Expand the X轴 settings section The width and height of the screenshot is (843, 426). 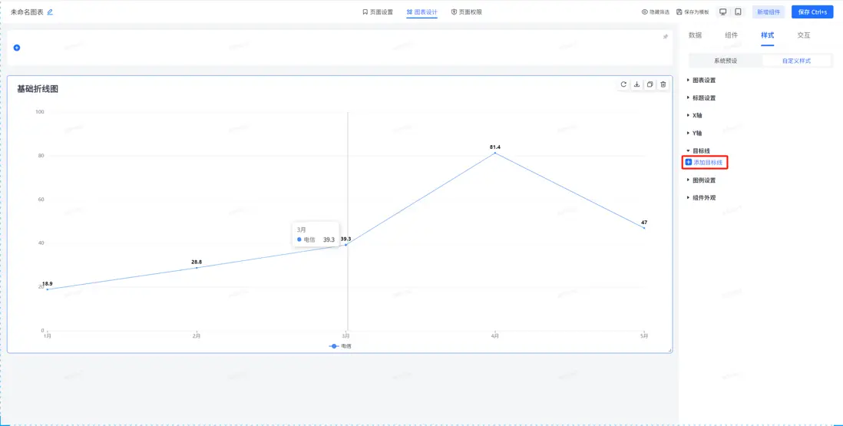click(696, 116)
